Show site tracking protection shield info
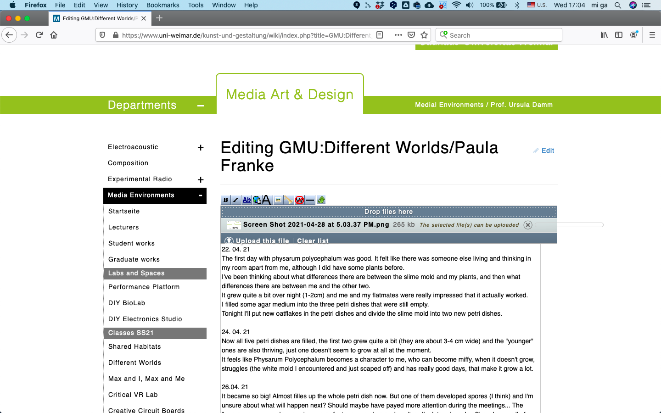 coord(102,35)
